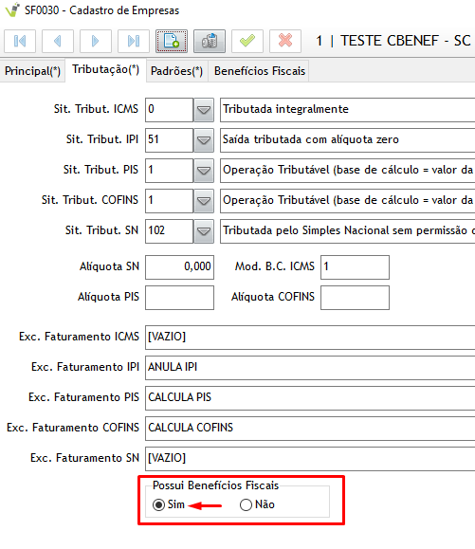This screenshot has height=549, width=475.
Task: Go to the first record
Action: click(20, 42)
